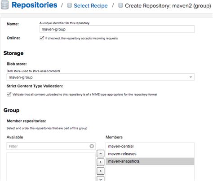Click the Create Repository breadcrumb icon
Screen dimensions: 213x181
coord(120,5)
